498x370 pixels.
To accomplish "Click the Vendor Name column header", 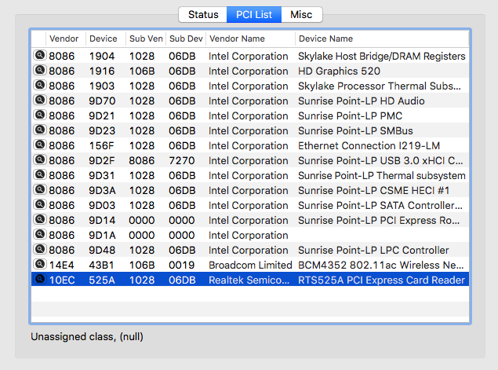I will tap(237, 38).
